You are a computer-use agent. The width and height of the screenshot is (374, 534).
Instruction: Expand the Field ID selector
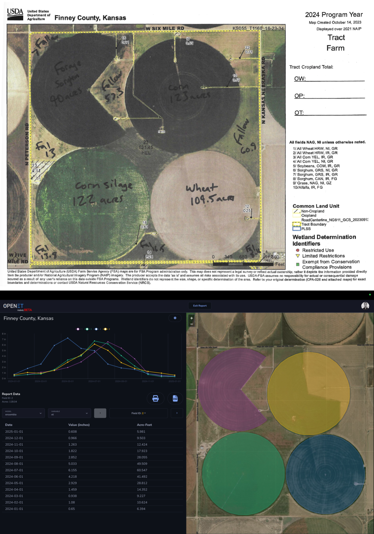138,413
